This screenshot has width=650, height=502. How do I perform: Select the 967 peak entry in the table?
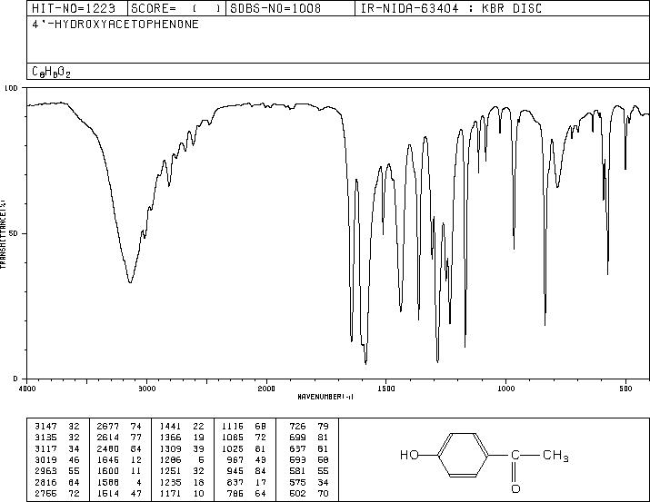[247, 459]
